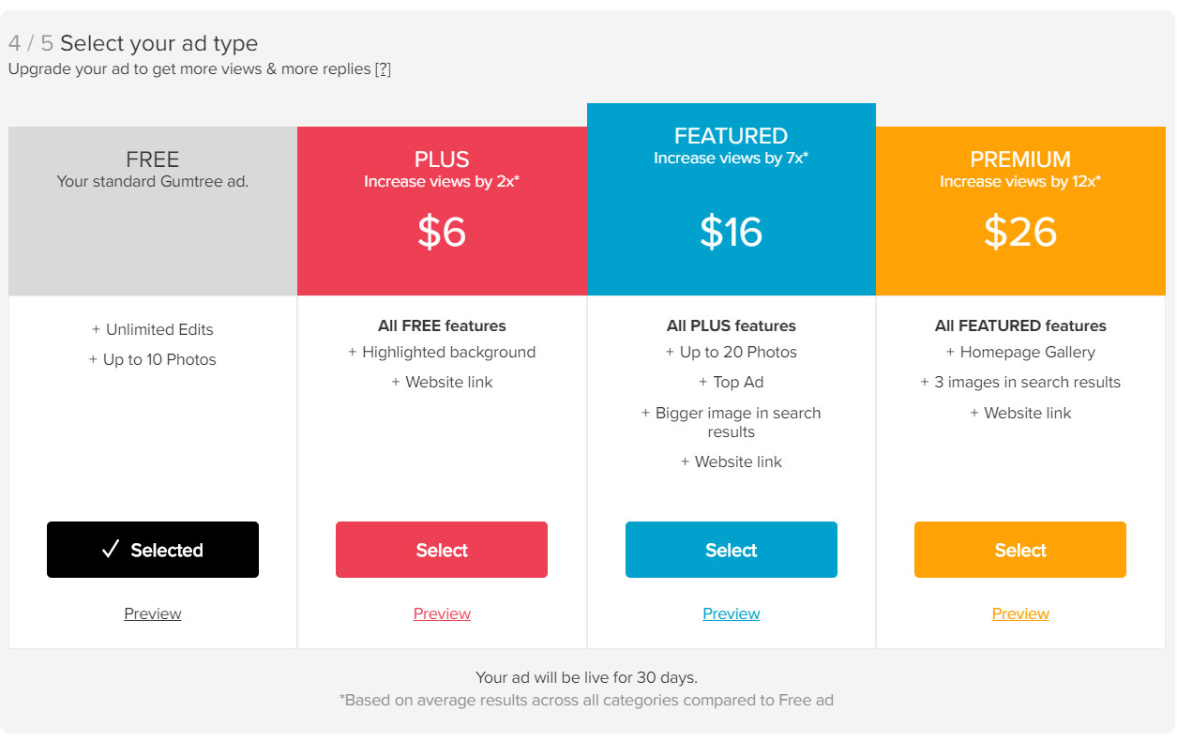The height and width of the screenshot is (741, 1177).
Task: Select the PLUS ad type button
Action: click(x=442, y=550)
